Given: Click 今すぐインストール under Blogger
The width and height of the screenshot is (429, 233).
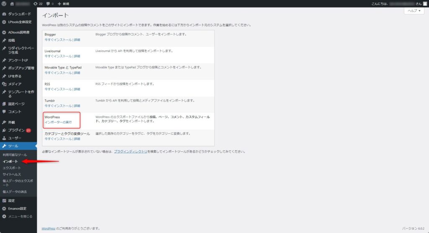Looking at the screenshot, I should [x=58, y=40].
